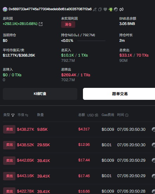155x194 pixels.
Task: Click the $442.65K market cap cell
Action: coord(25,161)
